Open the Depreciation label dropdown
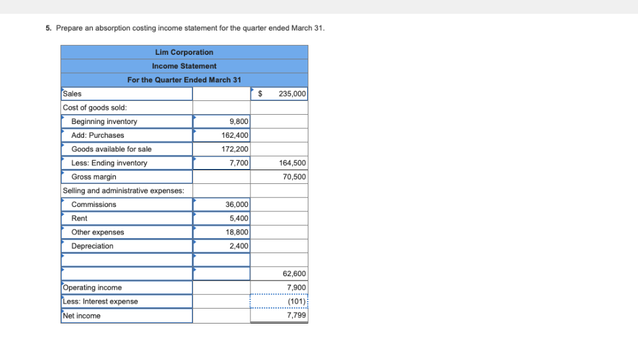 click(127, 246)
